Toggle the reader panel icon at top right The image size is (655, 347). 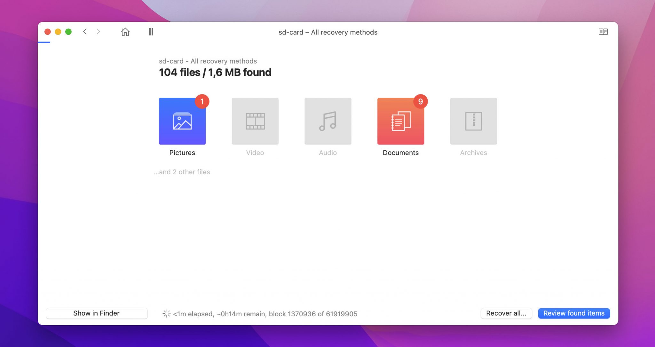(603, 32)
